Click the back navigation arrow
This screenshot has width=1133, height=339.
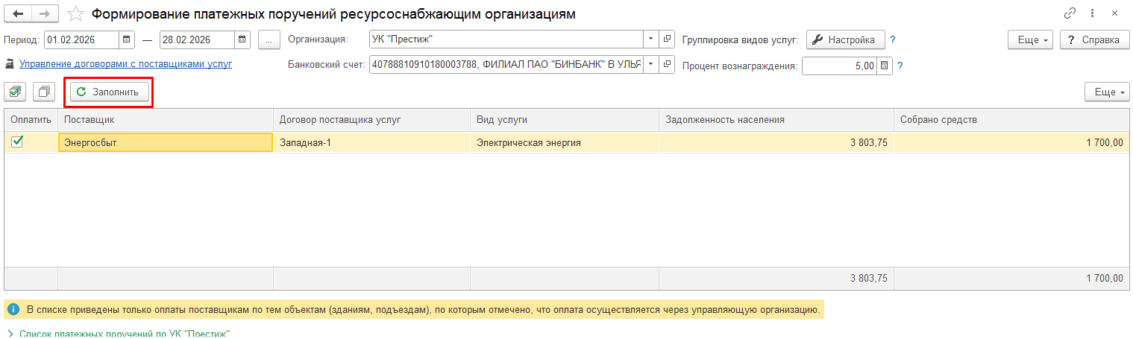(x=18, y=14)
